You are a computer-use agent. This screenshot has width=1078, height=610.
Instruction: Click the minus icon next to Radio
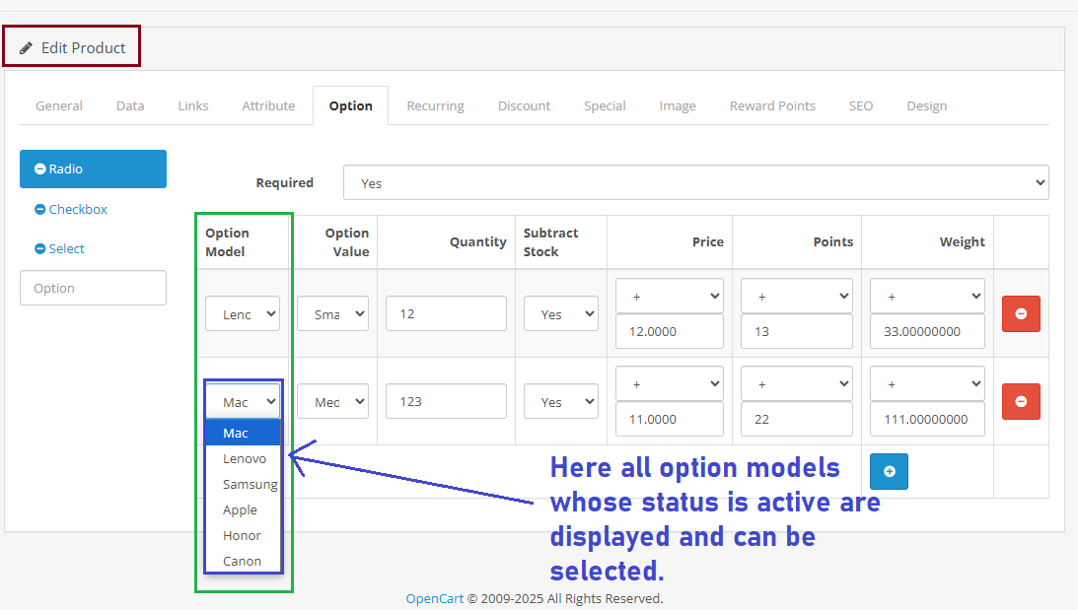click(40, 169)
